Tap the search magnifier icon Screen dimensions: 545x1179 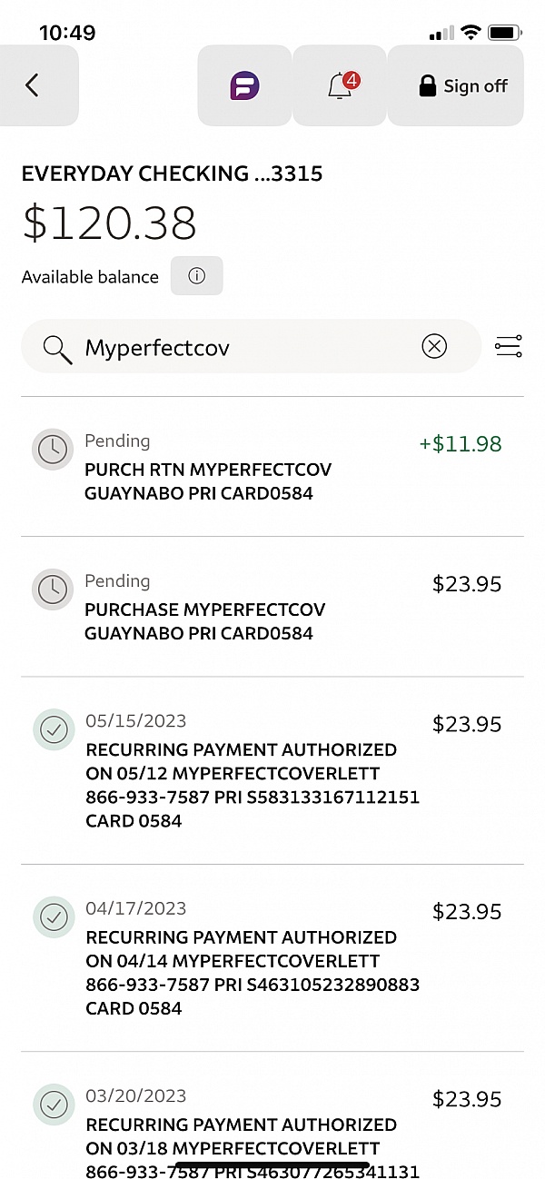coord(57,347)
